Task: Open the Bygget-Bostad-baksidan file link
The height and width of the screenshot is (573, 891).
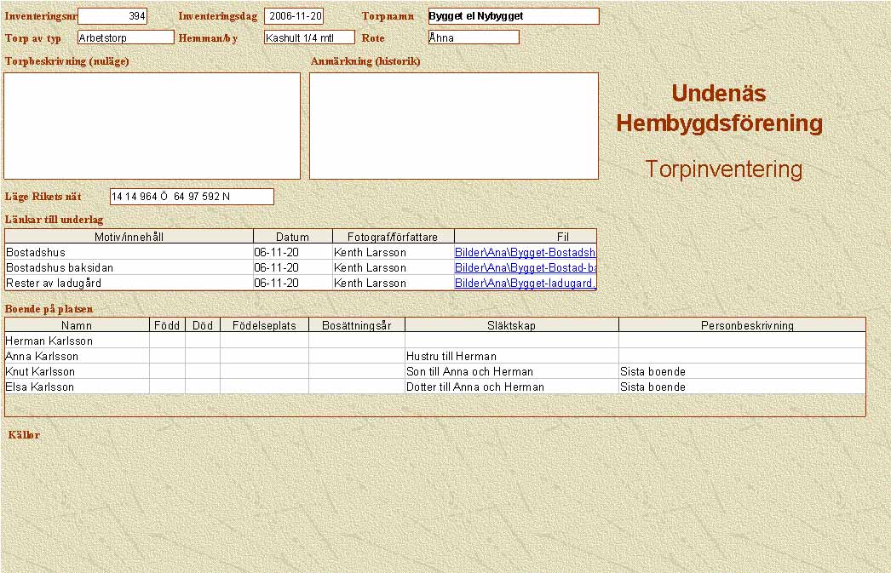Action: point(525,268)
